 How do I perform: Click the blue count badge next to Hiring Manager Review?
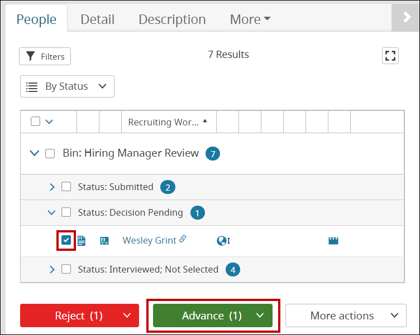click(212, 153)
